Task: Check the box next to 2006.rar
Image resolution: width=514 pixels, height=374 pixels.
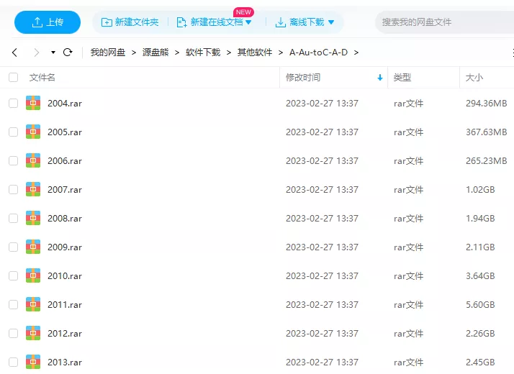Action: tap(13, 160)
